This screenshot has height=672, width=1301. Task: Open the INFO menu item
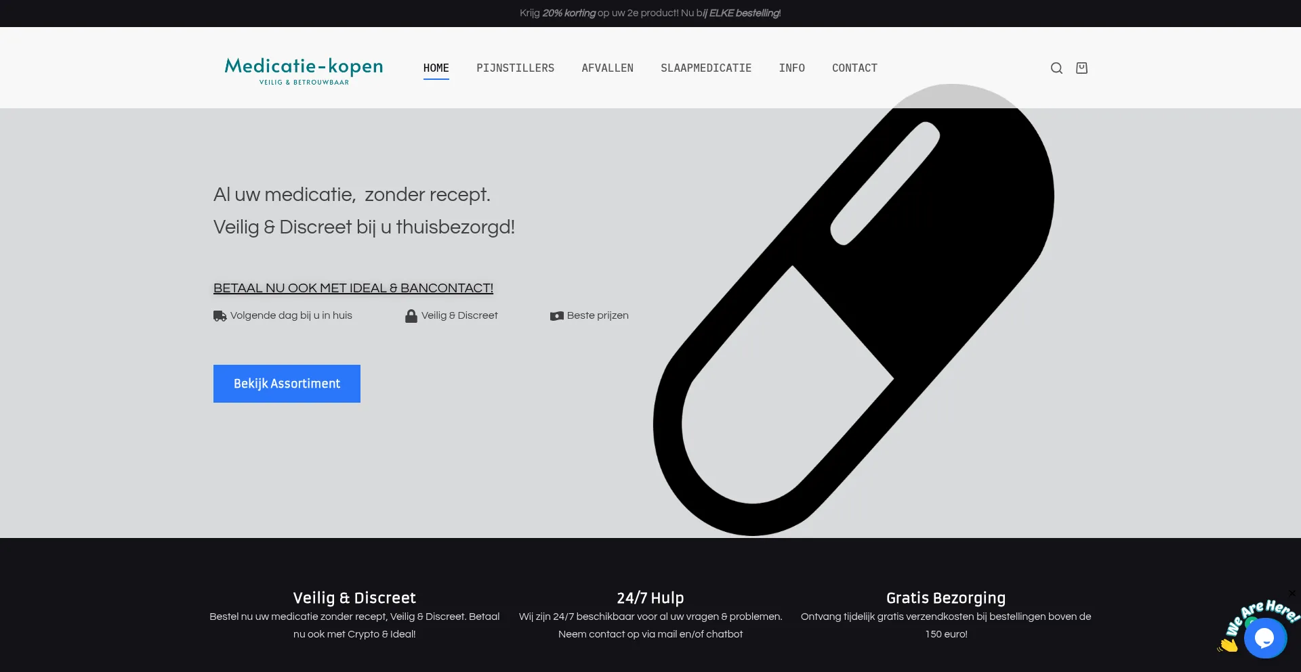pos(791,68)
